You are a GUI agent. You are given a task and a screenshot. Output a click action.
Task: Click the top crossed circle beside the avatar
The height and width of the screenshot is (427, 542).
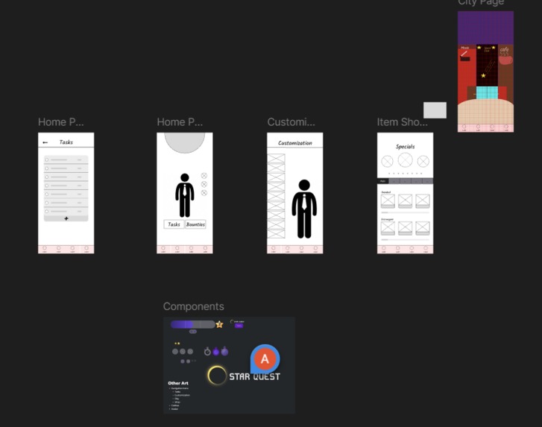point(204,176)
